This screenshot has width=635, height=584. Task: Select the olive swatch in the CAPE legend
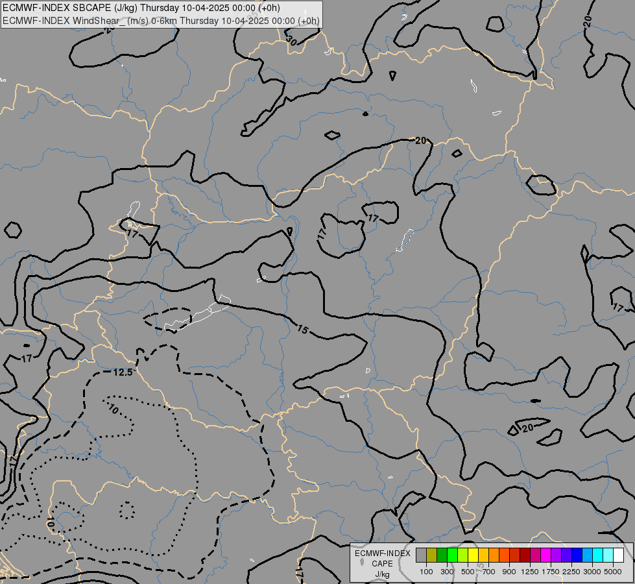pyautogui.click(x=432, y=555)
